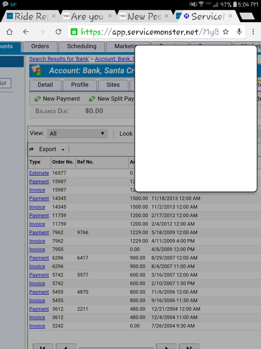Click the date 11/18/2013 12:00 AM
The height and width of the screenshot is (349, 261).
176,198
